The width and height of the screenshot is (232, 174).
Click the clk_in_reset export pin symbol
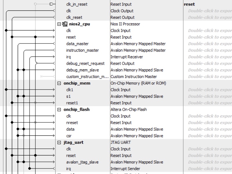point(51,4)
